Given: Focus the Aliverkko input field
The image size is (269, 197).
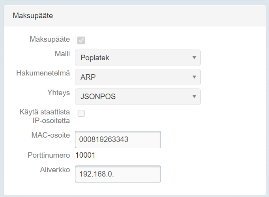Looking at the screenshot, I should tap(118, 174).
